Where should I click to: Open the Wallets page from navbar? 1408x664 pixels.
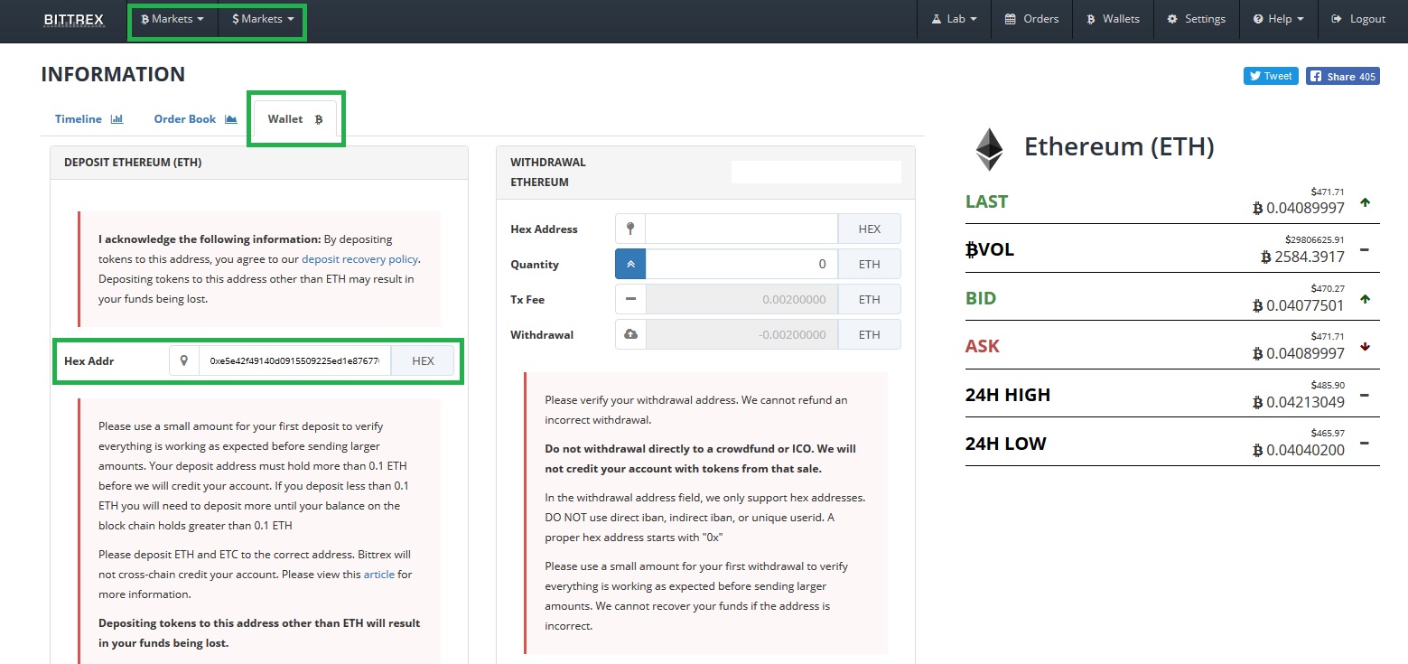(1113, 19)
